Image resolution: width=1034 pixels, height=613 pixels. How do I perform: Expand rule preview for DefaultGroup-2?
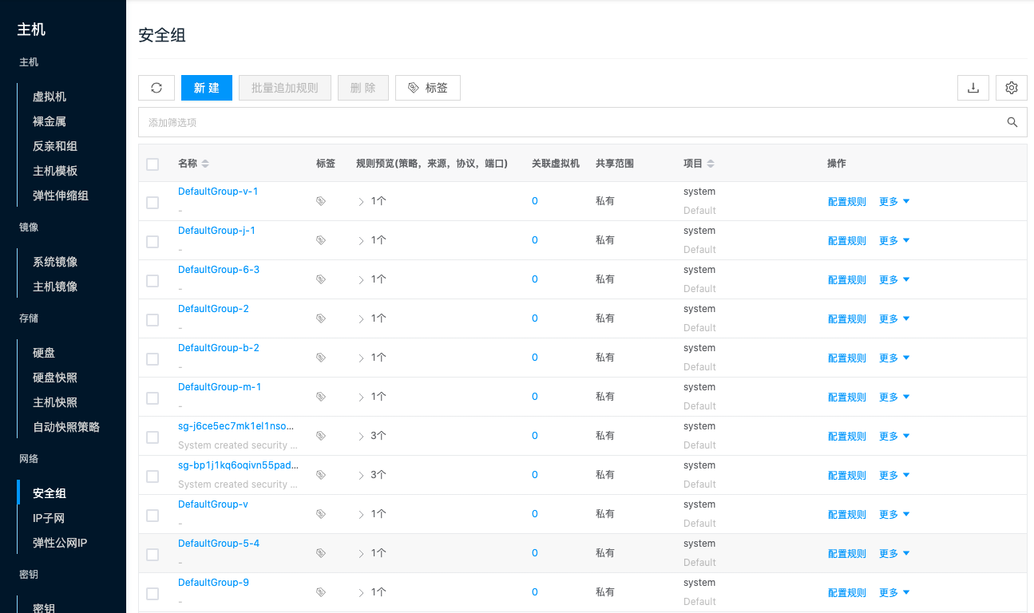[361, 319]
